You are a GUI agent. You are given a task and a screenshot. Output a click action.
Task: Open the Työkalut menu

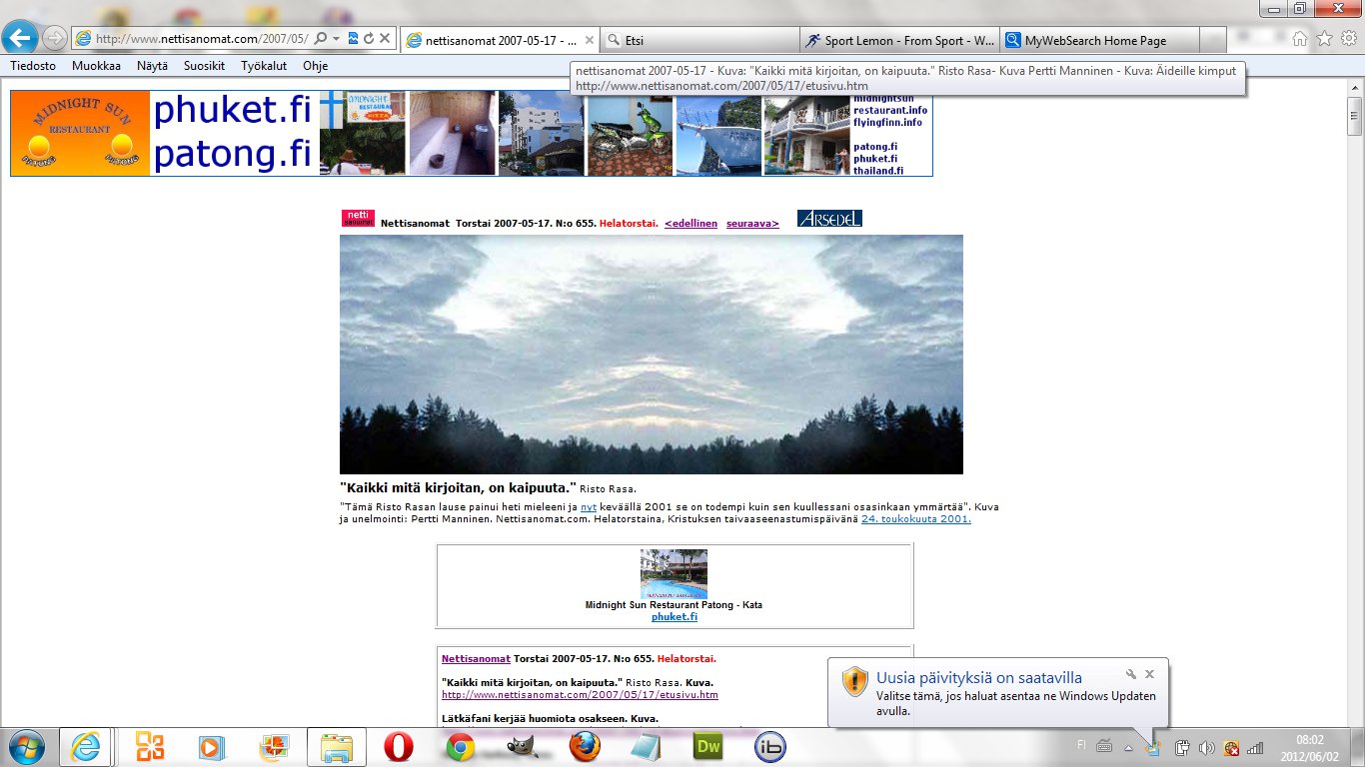click(264, 66)
